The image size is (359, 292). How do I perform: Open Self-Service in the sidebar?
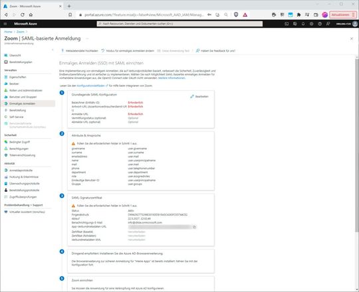pyautogui.click(x=16, y=117)
